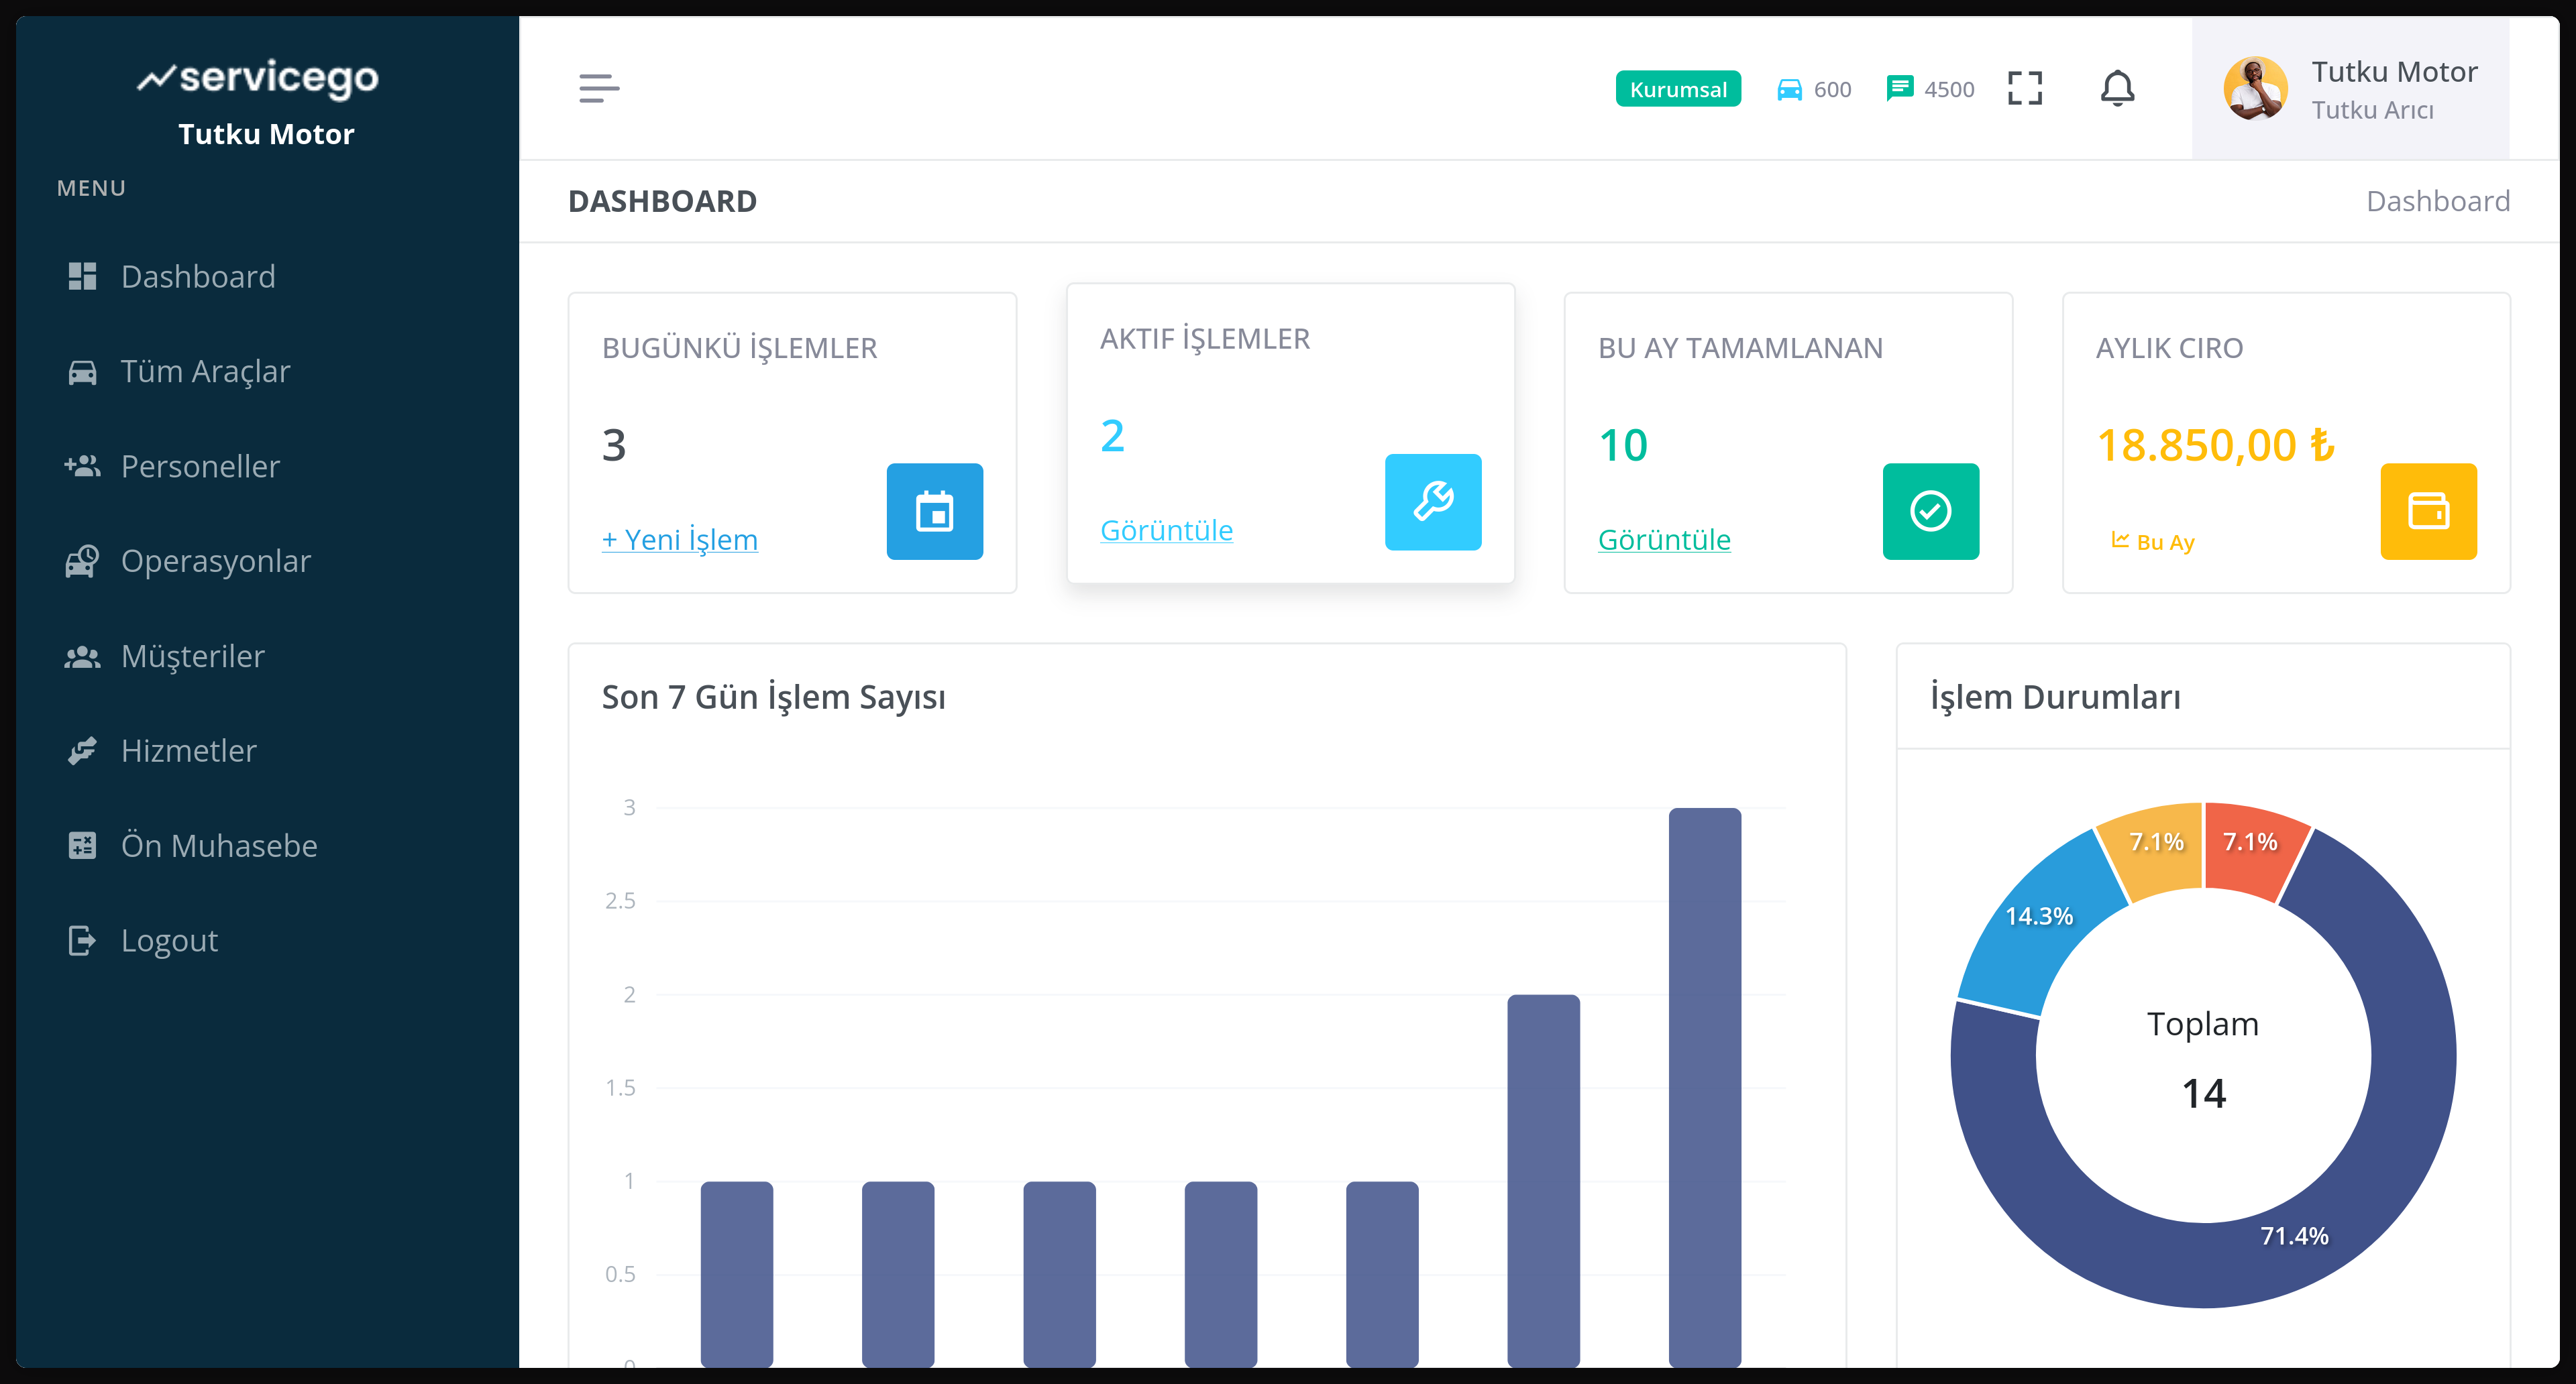Click the wrench icon on Aktif İşlemler card
The image size is (2576, 1384).
1432,503
